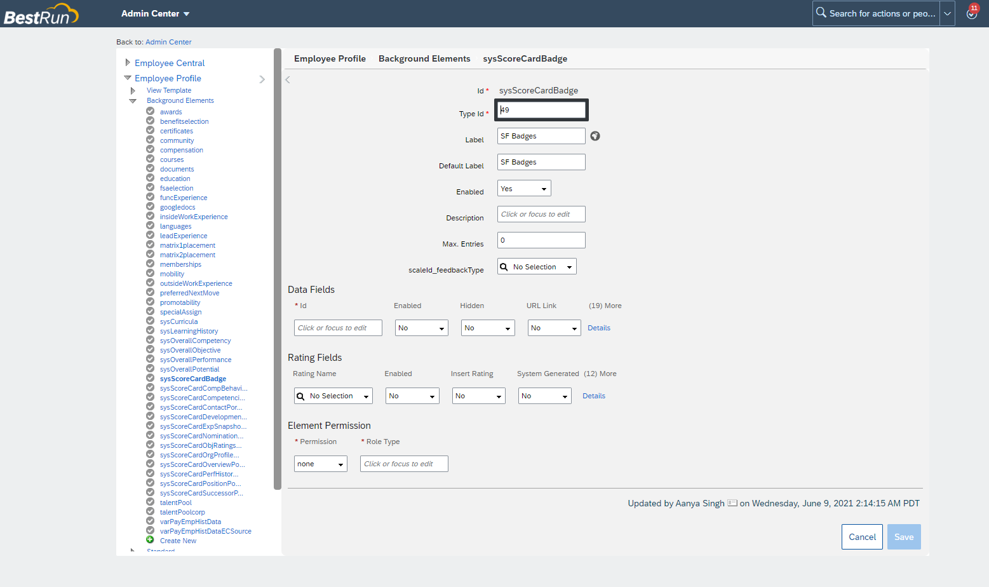Open Details link in Data Fields
Viewport: 989px width, 587px height.
coord(599,328)
